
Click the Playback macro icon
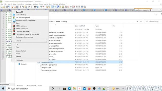[79, 7]
